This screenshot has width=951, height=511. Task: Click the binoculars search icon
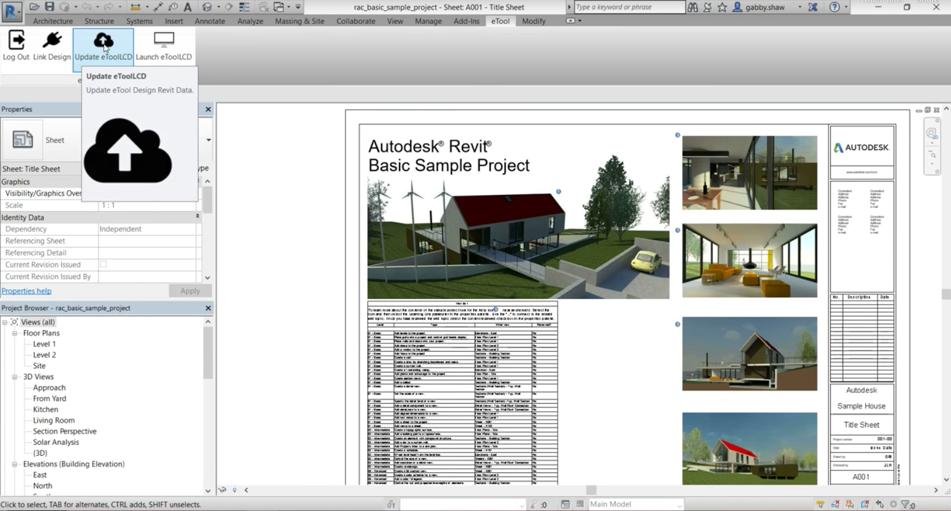tap(692, 7)
